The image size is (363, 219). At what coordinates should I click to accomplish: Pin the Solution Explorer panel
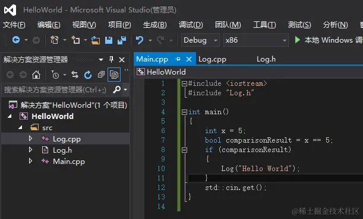(111, 59)
